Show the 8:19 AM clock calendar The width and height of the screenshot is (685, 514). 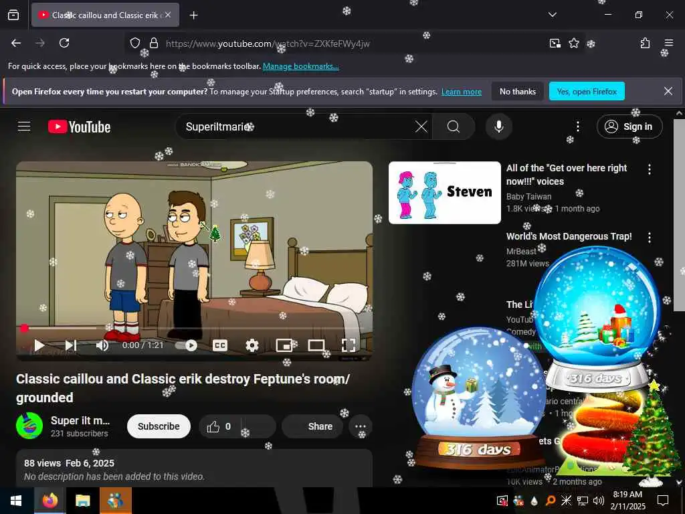pyautogui.click(x=627, y=501)
